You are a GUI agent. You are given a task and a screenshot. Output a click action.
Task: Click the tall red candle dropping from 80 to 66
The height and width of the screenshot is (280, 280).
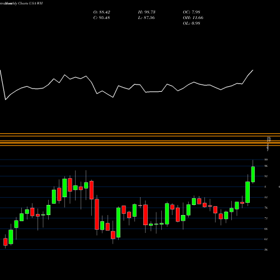pyautogui.click(x=97, y=214)
